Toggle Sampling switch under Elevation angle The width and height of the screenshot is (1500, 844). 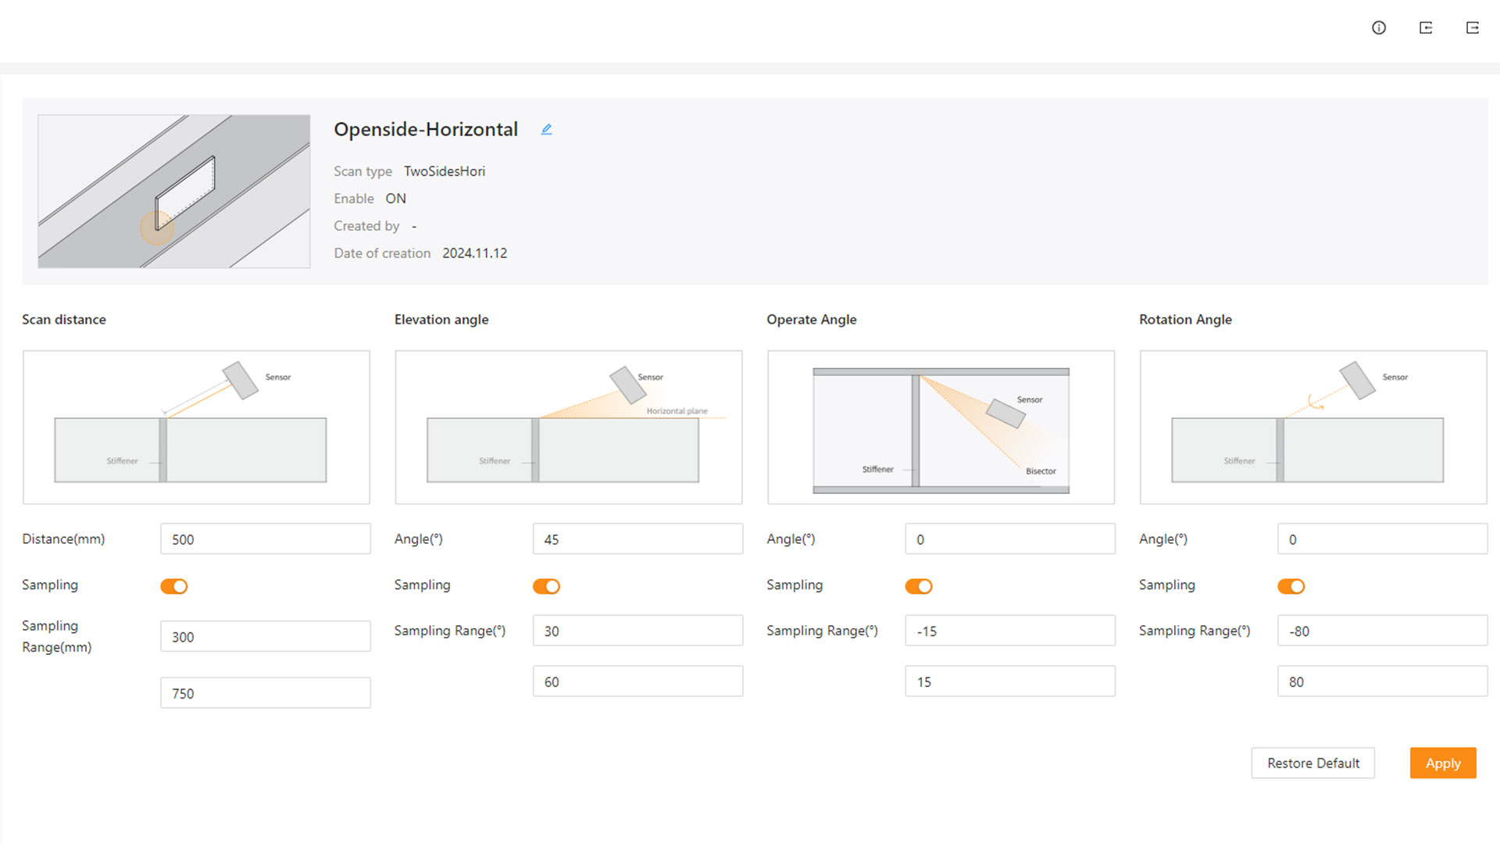click(547, 586)
